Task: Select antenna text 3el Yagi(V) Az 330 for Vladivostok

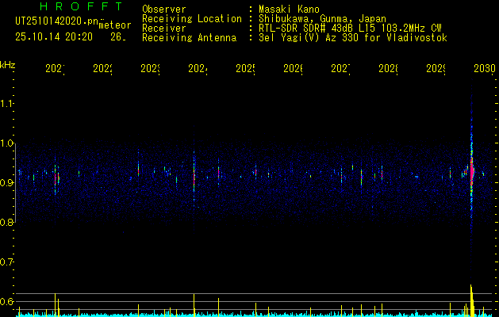Action: point(353,38)
